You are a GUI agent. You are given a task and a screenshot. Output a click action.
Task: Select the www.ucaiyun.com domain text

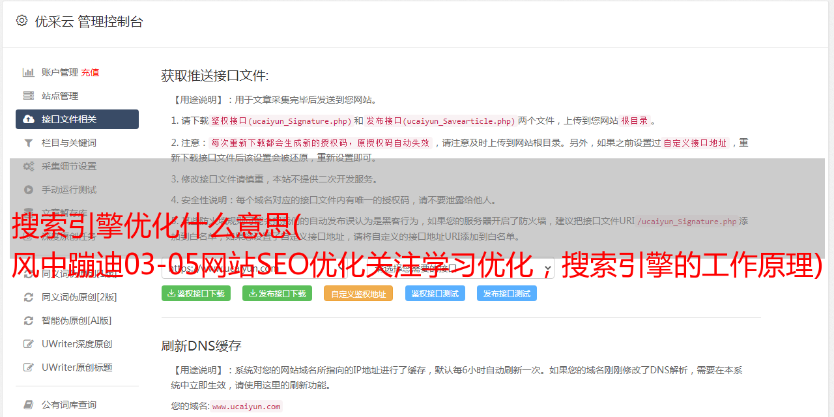246,407
